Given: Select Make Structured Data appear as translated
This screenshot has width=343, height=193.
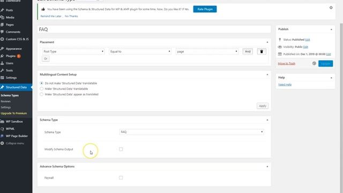Looking at the screenshot, I should pos(42,94).
